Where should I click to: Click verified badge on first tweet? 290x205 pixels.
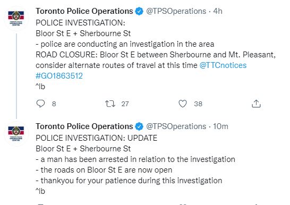pyautogui.click(x=139, y=11)
